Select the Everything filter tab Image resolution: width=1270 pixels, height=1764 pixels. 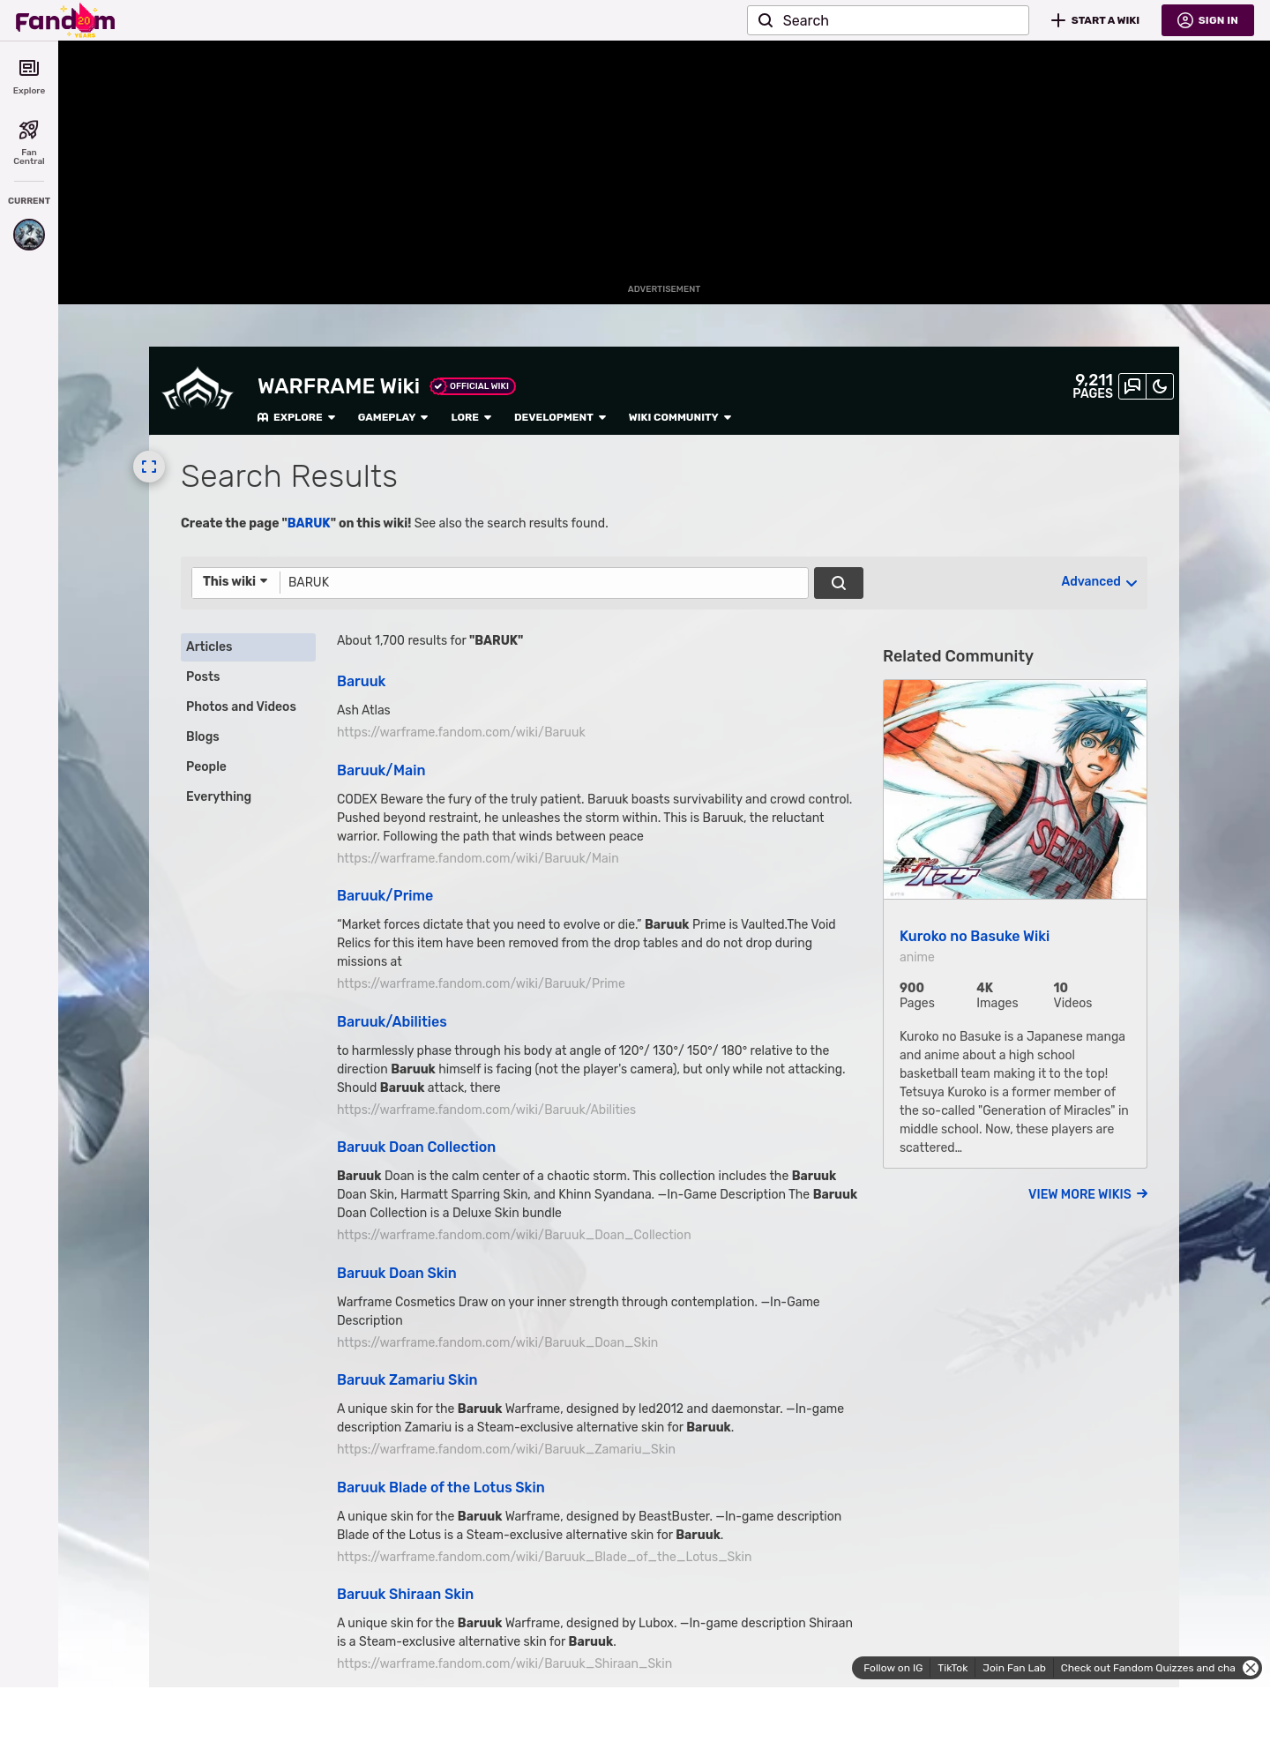click(x=248, y=796)
